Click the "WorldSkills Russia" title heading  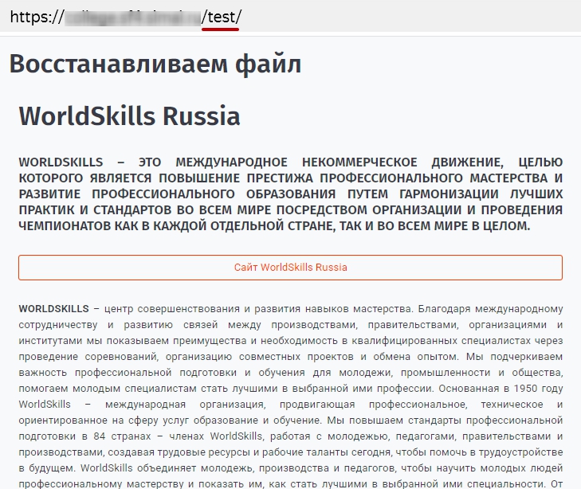[x=129, y=116]
